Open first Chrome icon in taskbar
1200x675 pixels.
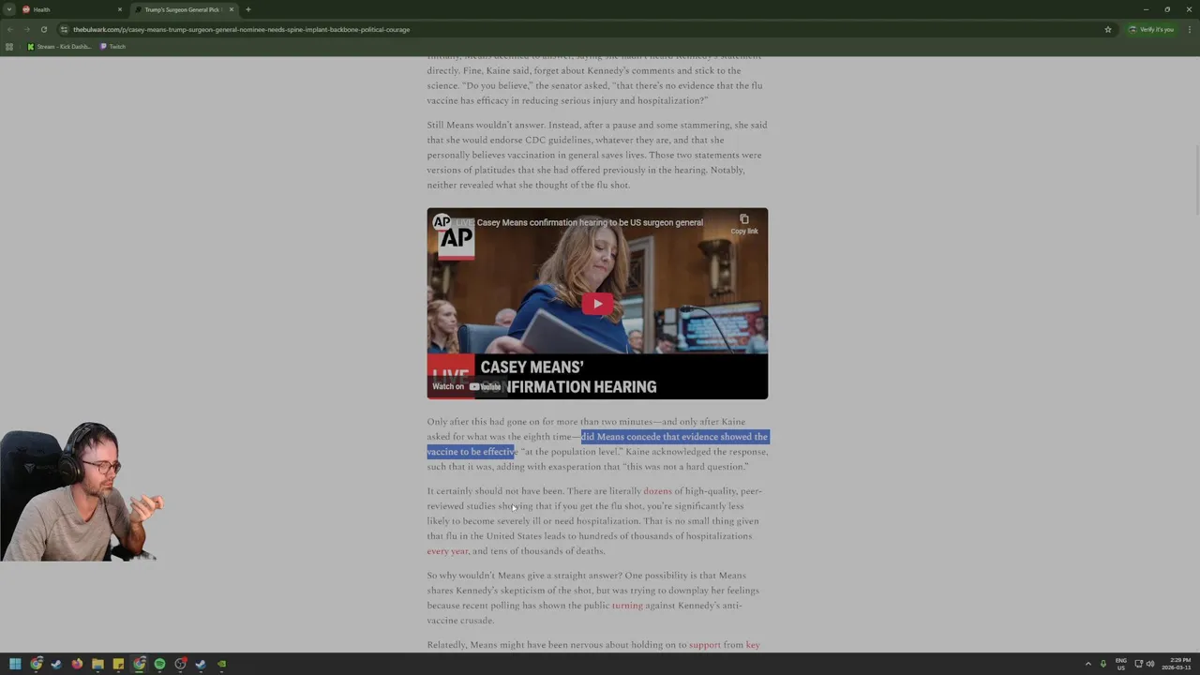[36, 664]
